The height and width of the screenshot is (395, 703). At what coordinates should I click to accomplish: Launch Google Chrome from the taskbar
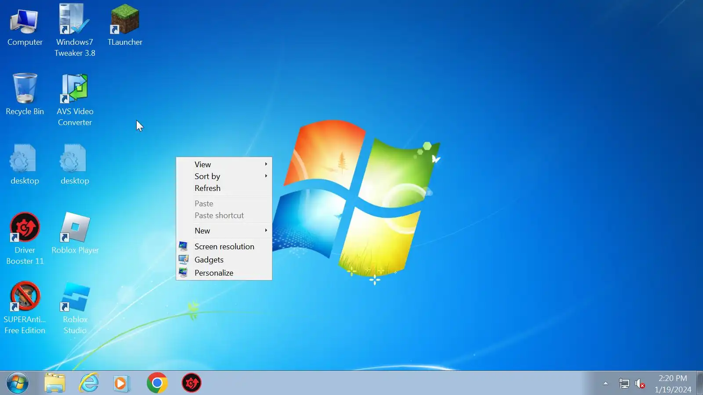[x=157, y=383]
